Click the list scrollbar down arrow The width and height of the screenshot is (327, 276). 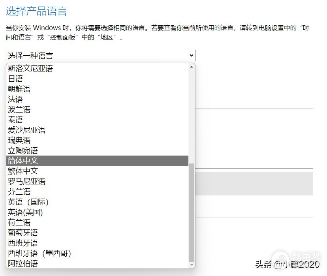[x=192, y=265]
